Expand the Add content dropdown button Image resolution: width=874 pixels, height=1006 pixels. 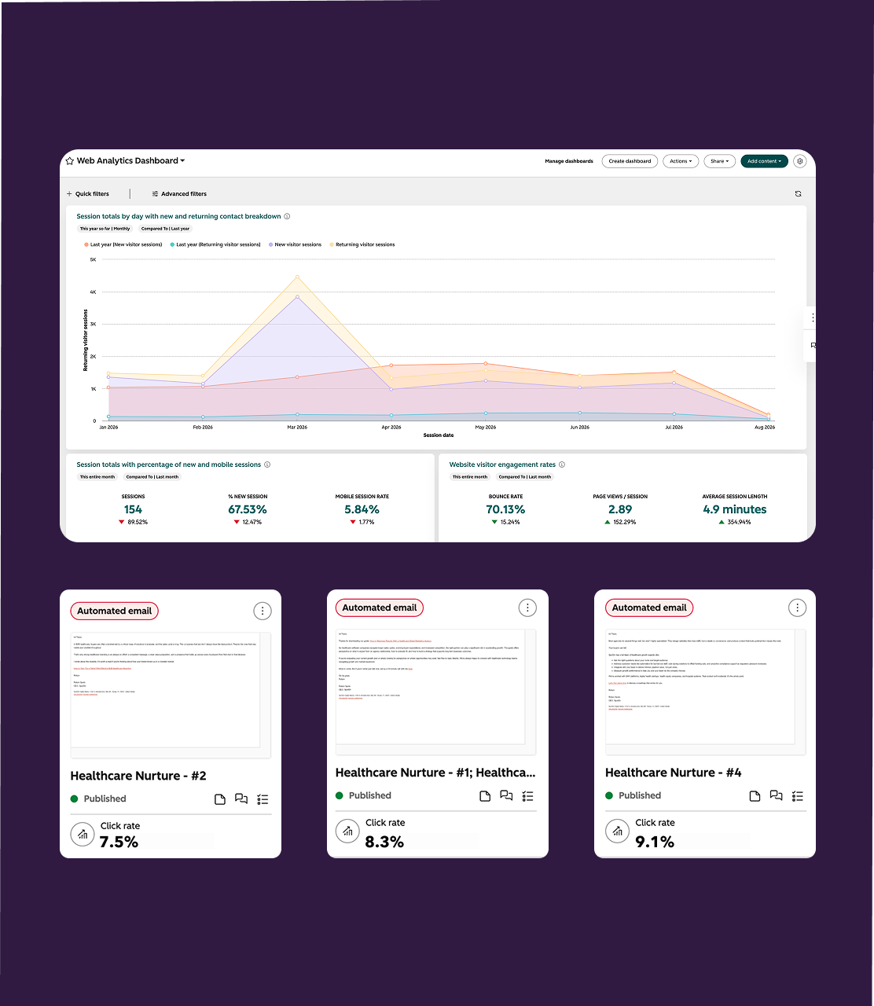coord(764,161)
